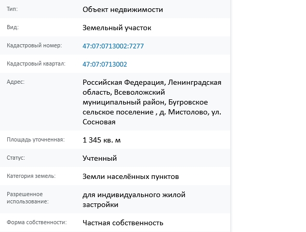Click the 'Кадастровый квартал:' label
This screenshot has height=232, width=306.
[36, 63]
